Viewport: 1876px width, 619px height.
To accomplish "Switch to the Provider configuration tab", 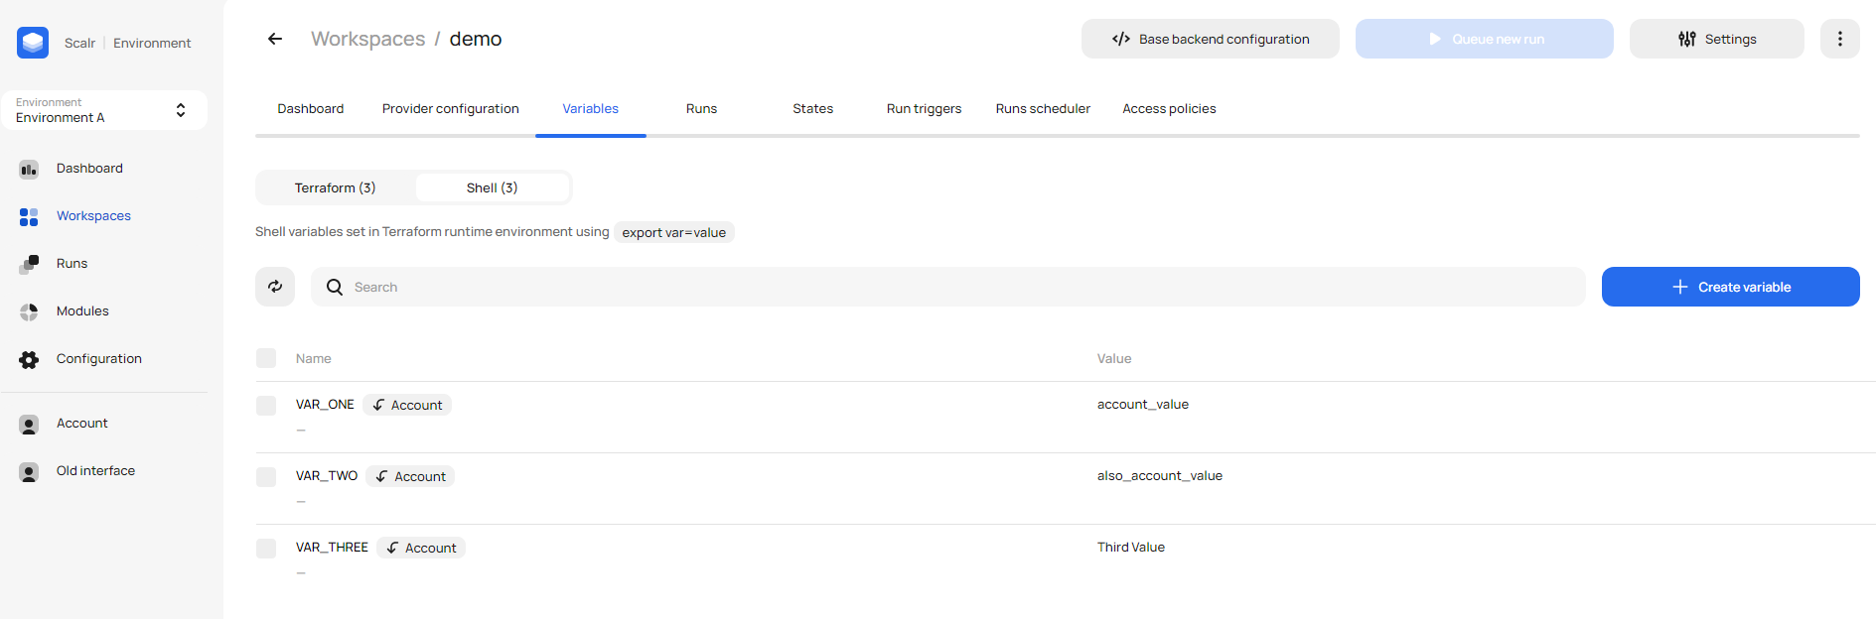I will (x=451, y=109).
